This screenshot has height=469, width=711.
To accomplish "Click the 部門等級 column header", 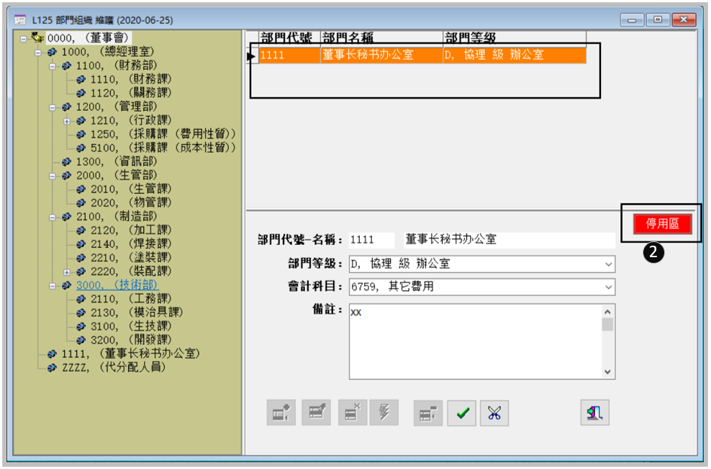I will 515,37.
